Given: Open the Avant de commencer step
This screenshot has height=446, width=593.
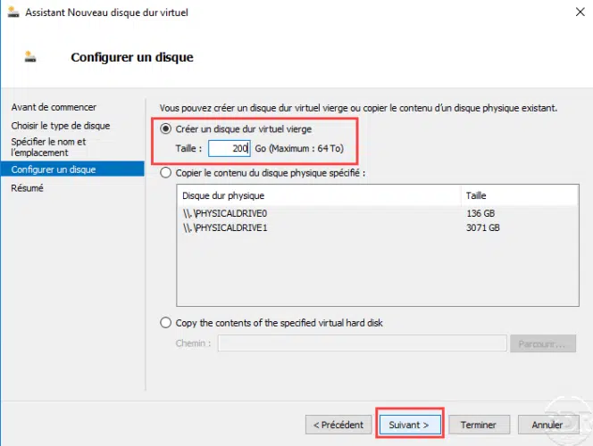Looking at the screenshot, I should click(x=54, y=107).
